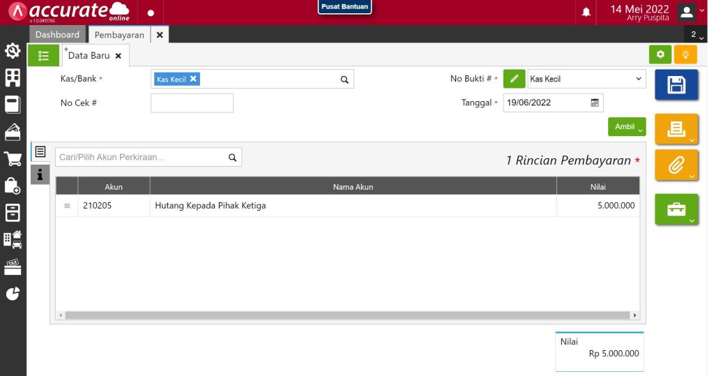Click the Pusat Bantuan help button
This screenshot has height=376, width=714.
pyautogui.click(x=344, y=7)
